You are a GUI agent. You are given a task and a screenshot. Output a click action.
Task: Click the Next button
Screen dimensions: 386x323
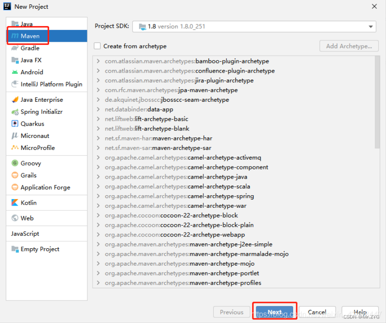pos(274,312)
